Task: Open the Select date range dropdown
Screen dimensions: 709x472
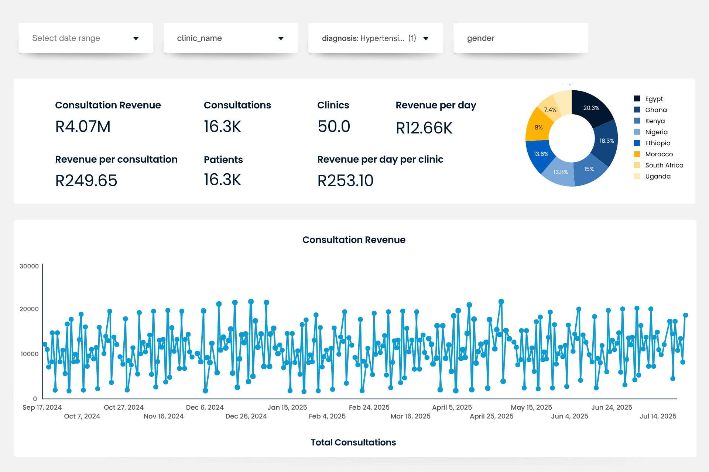Action: 85,38
